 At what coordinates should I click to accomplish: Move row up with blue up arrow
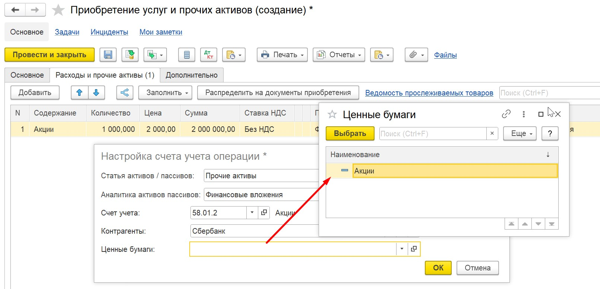79,92
